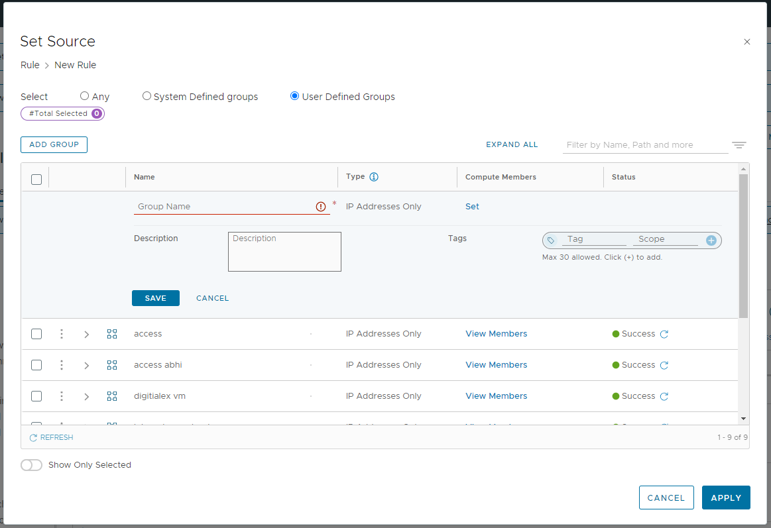The image size is (771, 528).
Task: Select the Any radio option
Action: [x=84, y=96]
